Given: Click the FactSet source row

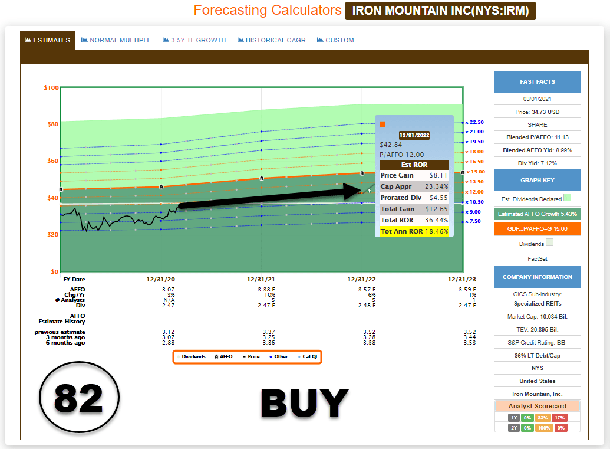Looking at the screenshot, I should pyautogui.click(x=538, y=258).
